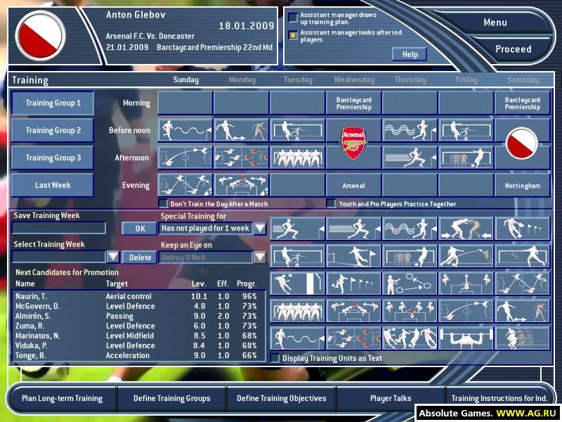Pick the passing circles training unit
Screen dimensions: 562x422
(410, 283)
